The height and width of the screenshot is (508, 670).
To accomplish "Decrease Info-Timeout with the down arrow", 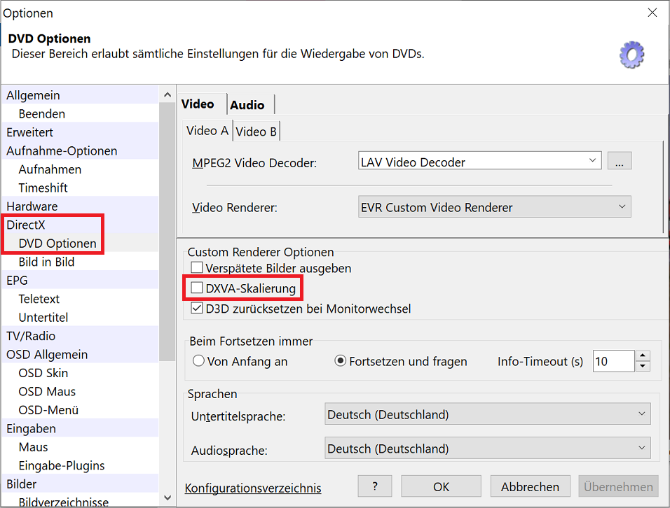I will (x=643, y=367).
